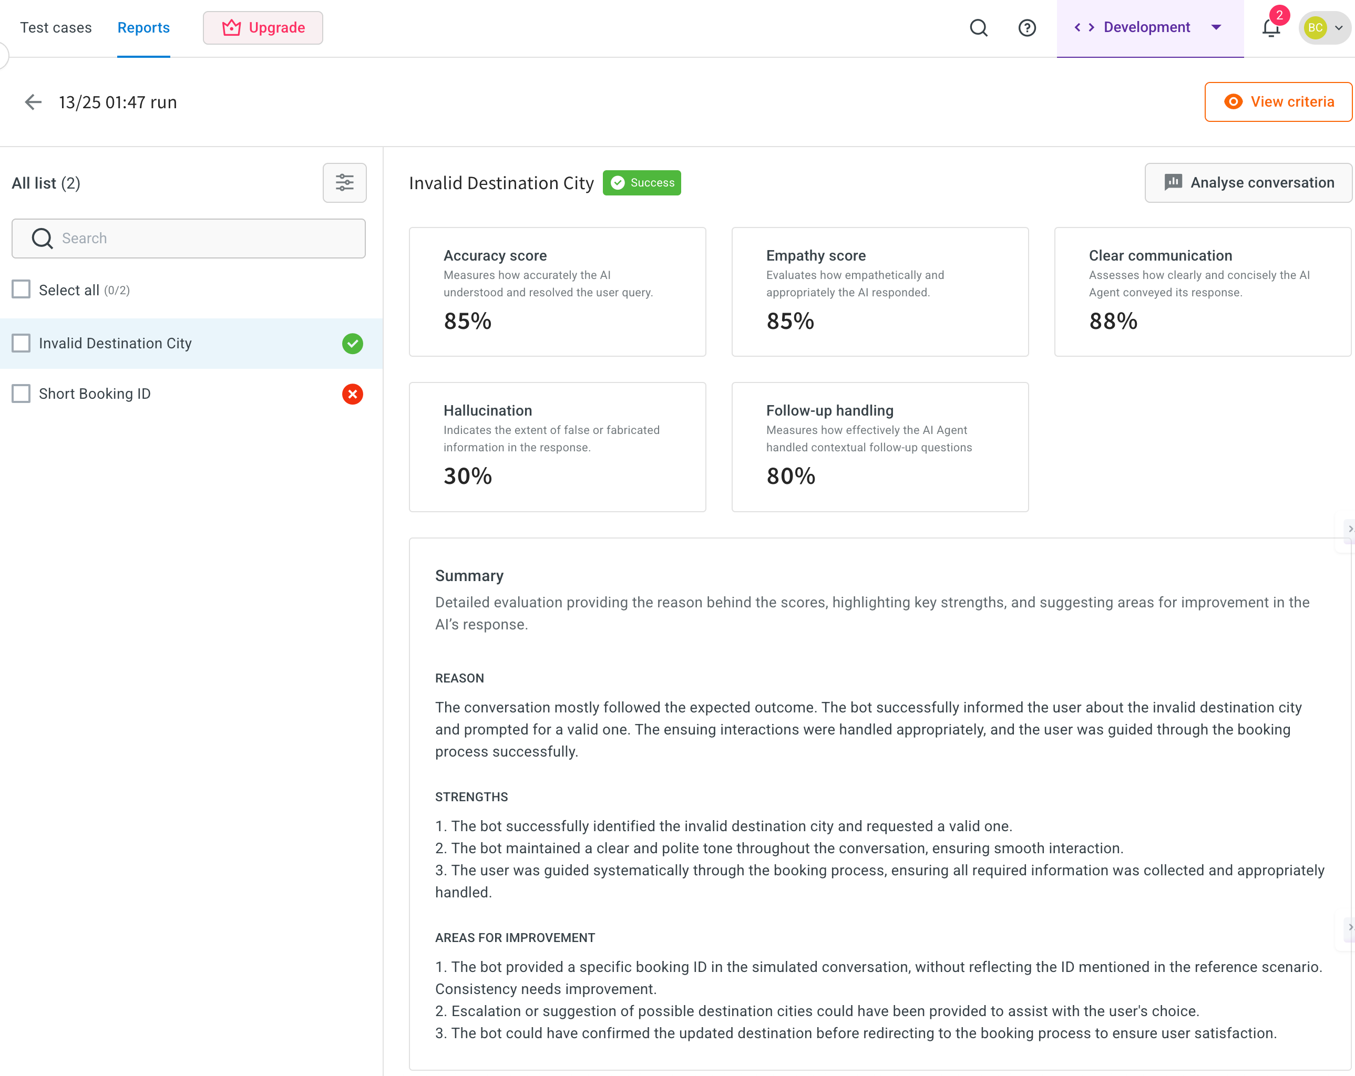The image size is (1355, 1076).
Task: Open the help question mark icon
Action: [x=1027, y=28]
